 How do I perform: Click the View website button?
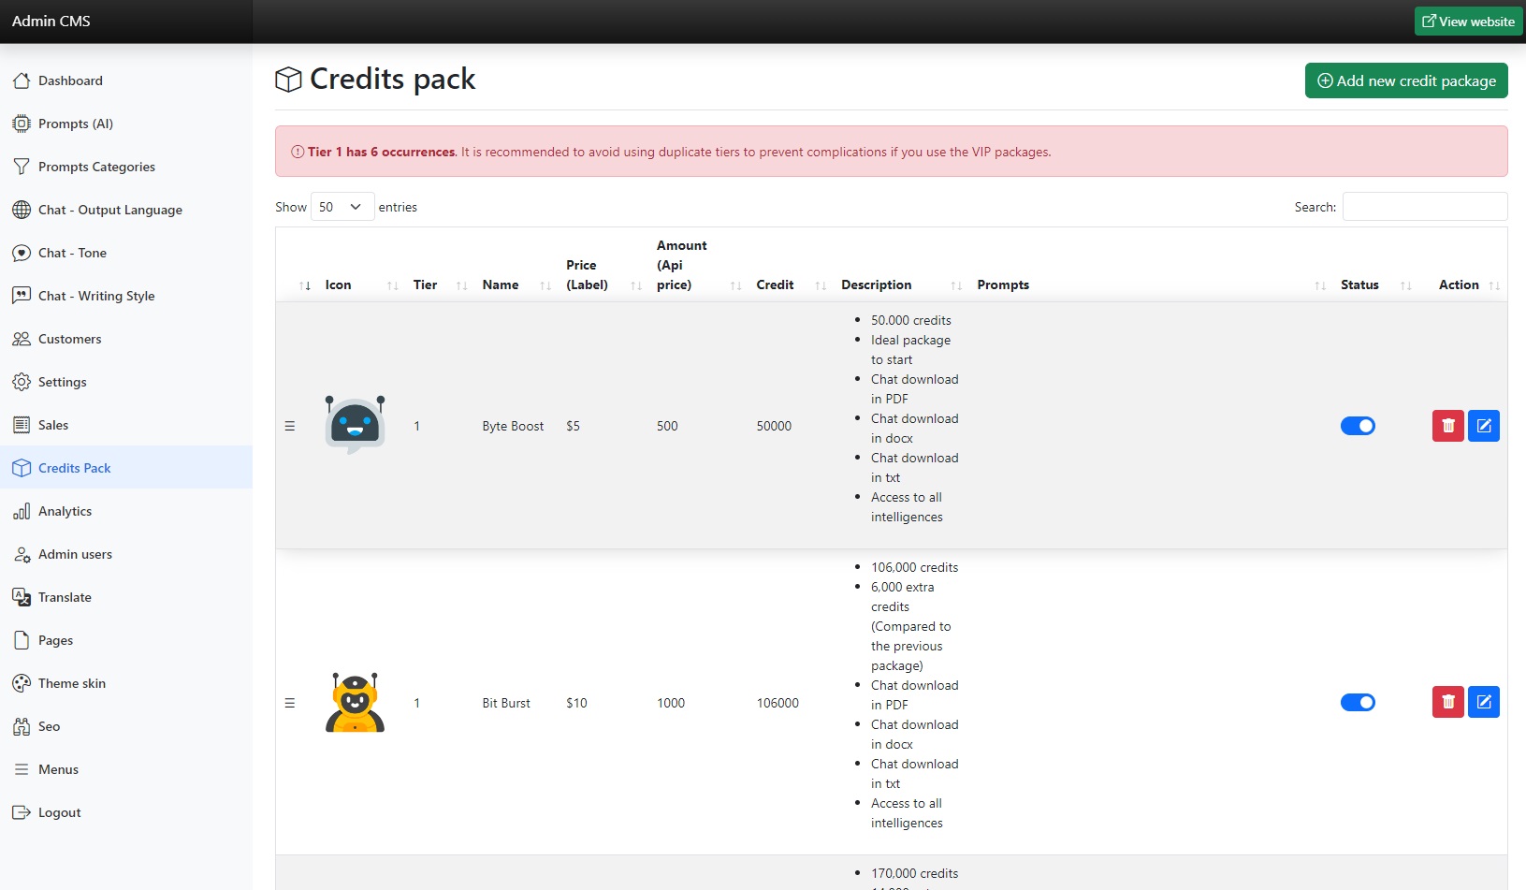tap(1468, 22)
